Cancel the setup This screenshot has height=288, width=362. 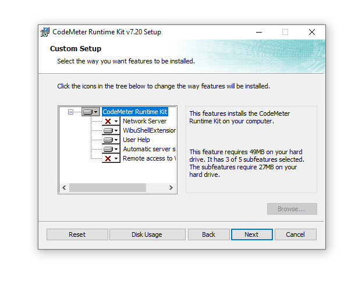pos(296,234)
